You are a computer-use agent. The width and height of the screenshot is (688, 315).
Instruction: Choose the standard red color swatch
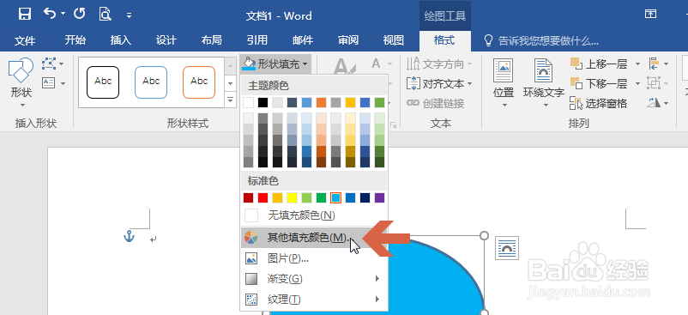[x=263, y=198]
